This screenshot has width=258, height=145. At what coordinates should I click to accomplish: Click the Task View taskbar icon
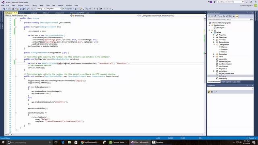pyautogui.click(x=56, y=142)
